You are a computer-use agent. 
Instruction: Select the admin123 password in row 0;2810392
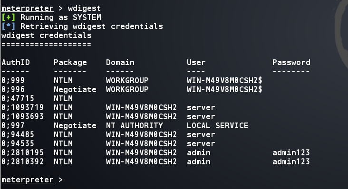pos(291,162)
